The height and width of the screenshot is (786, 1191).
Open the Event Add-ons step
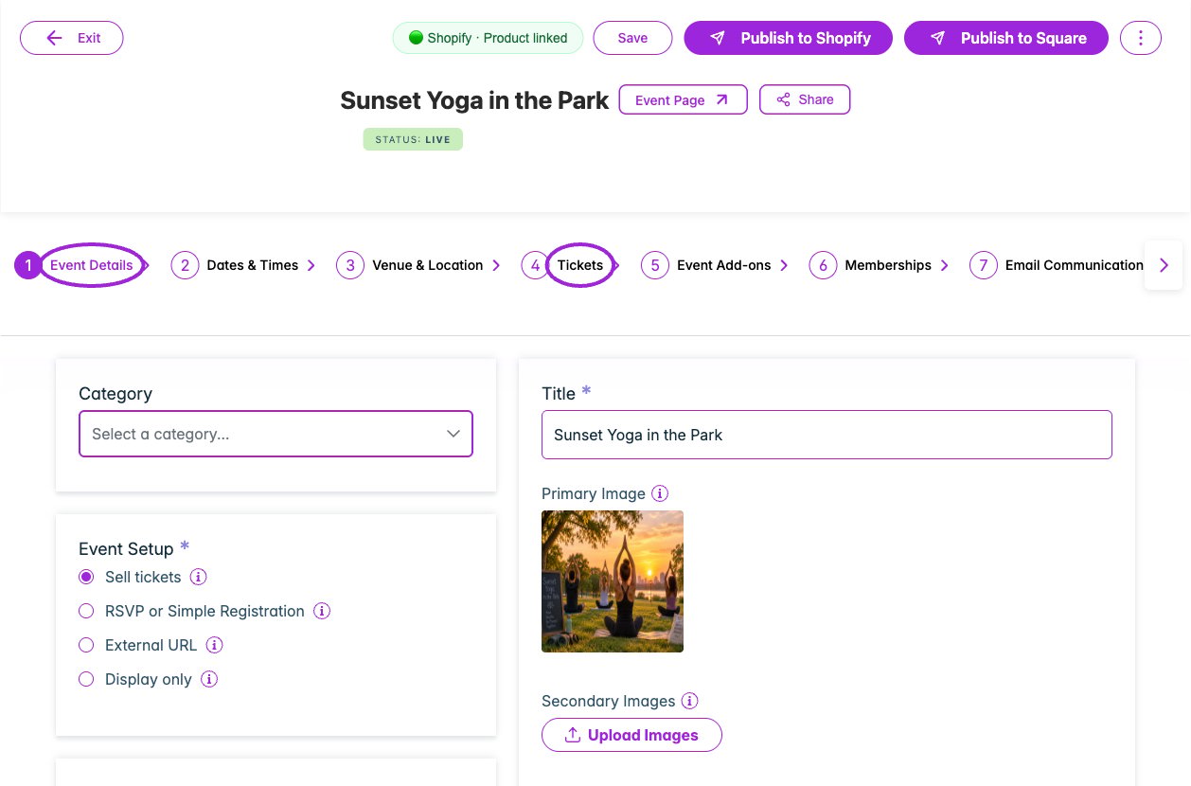(x=724, y=265)
